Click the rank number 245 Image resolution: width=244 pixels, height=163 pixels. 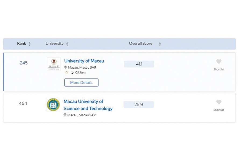[x=23, y=63]
